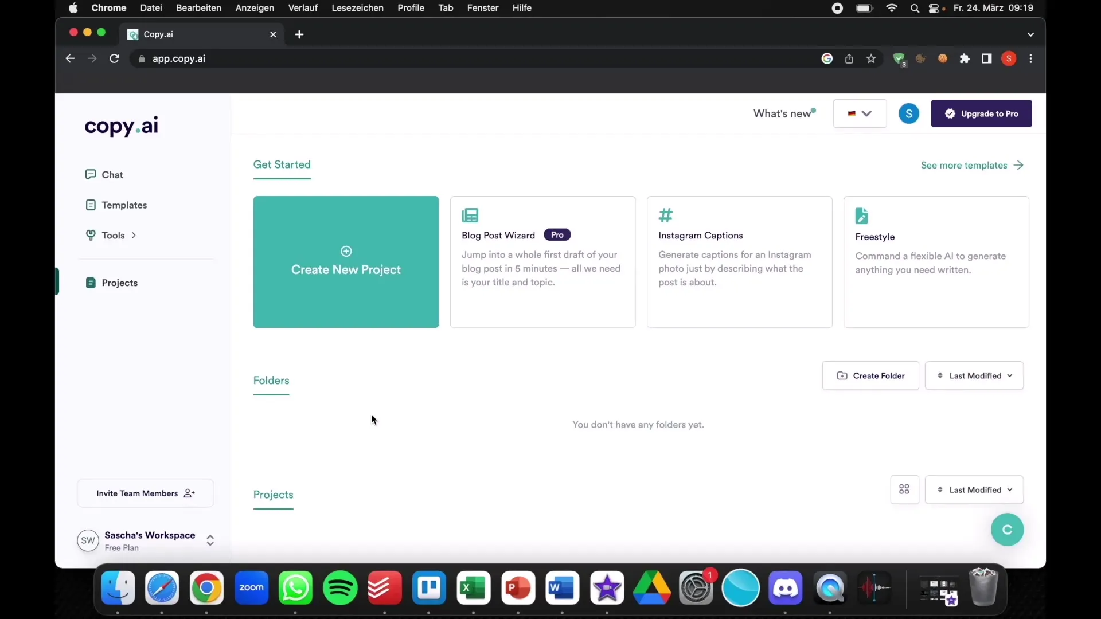Click Upgrade to Pro button

981,113
